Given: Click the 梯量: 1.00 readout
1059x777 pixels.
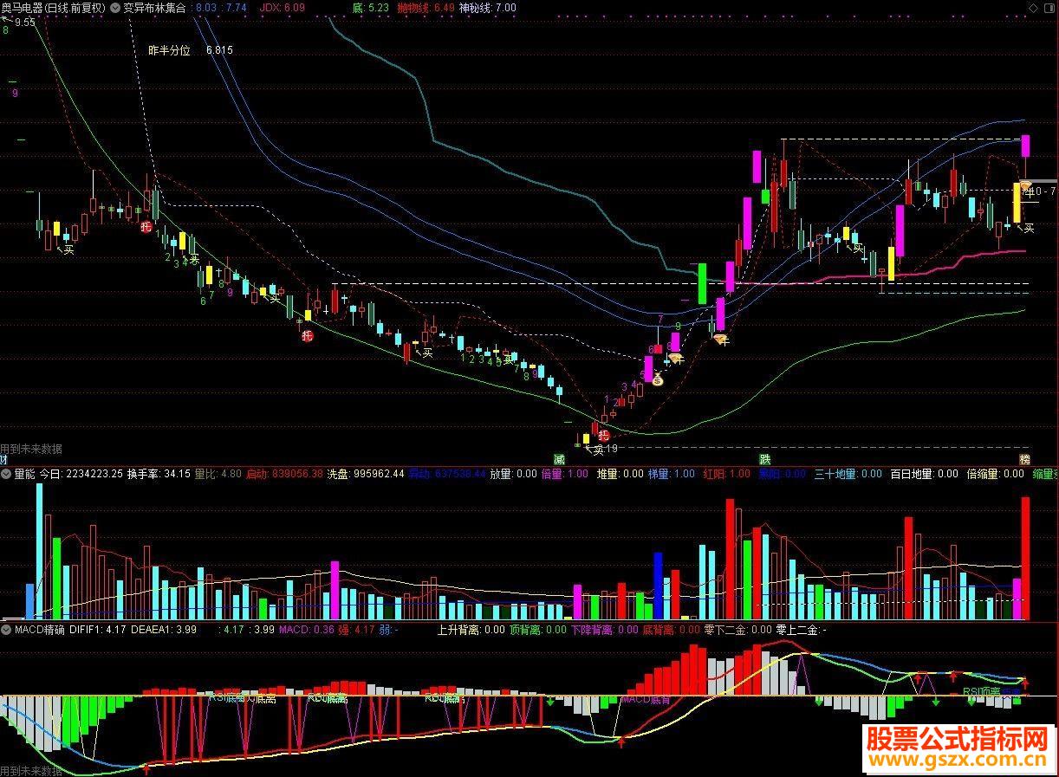Looking at the screenshot, I should click(672, 475).
